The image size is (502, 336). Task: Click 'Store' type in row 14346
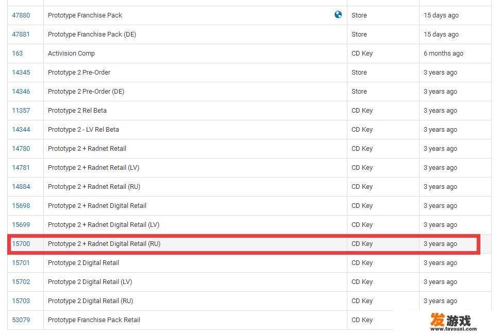click(x=359, y=92)
